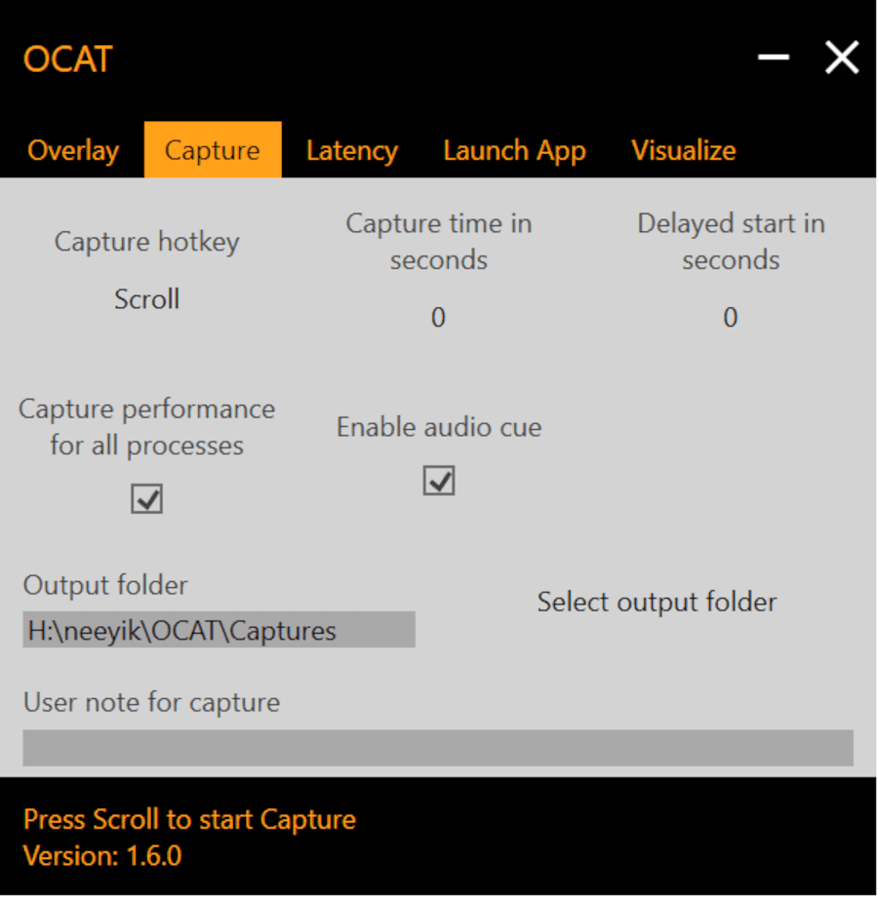Open the Visualize tab
The width and height of the screenshot is (878, 897).
[683, 151]
